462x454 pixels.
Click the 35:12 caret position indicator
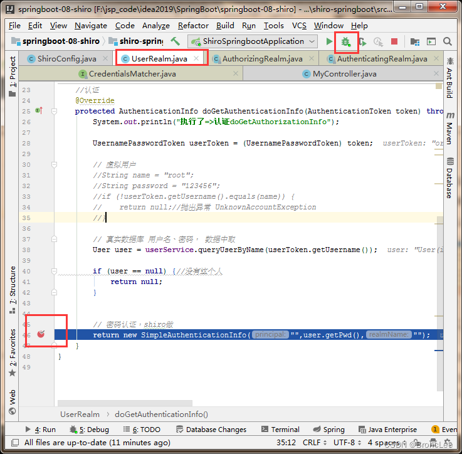tap(286, 443)
